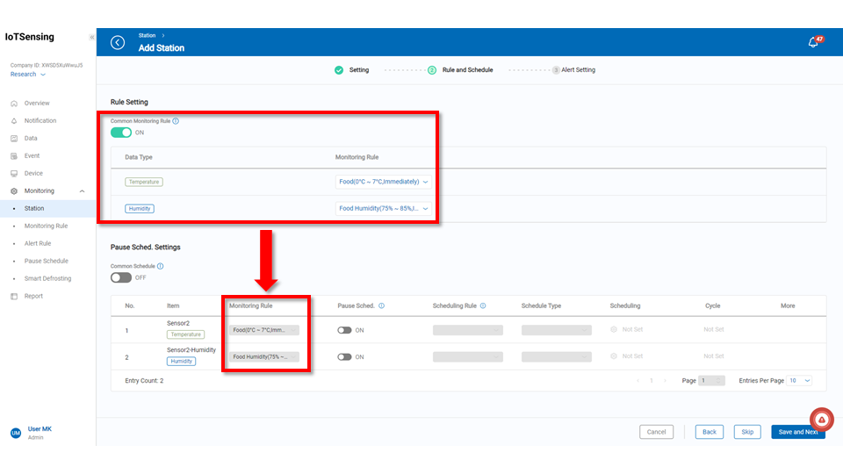Click the red floating alarm icon
Viewport: 843px width, 474px height.
(x=821, y=420)
